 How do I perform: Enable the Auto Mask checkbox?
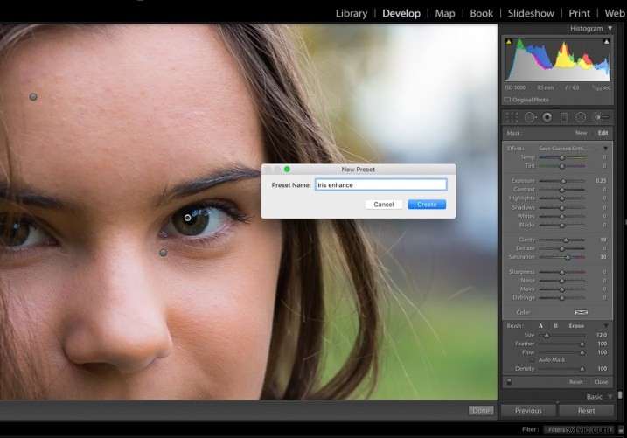533,359
